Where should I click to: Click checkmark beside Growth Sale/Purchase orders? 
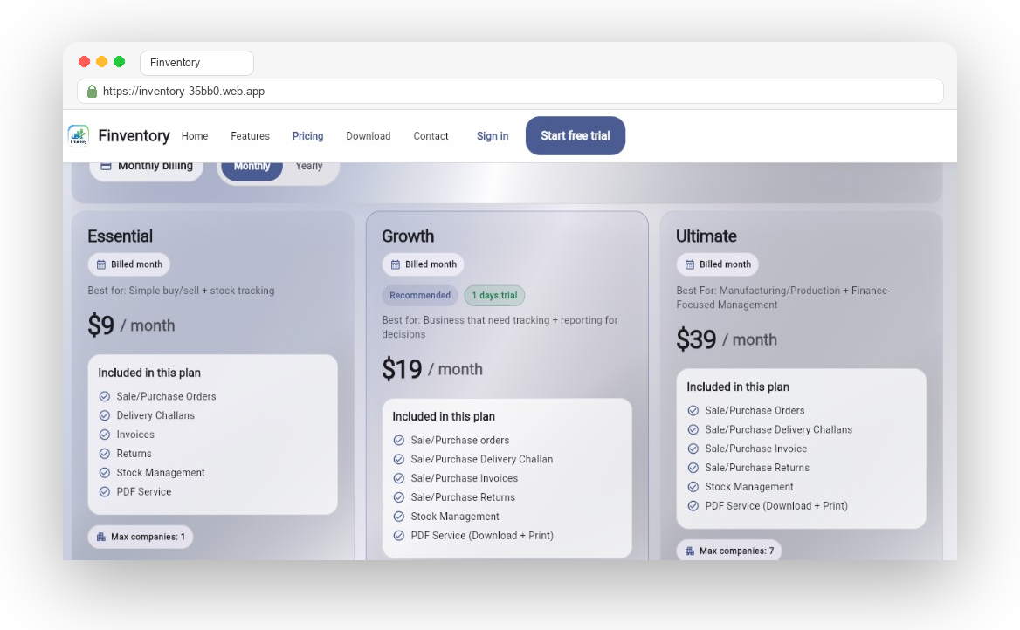[399, 440]
